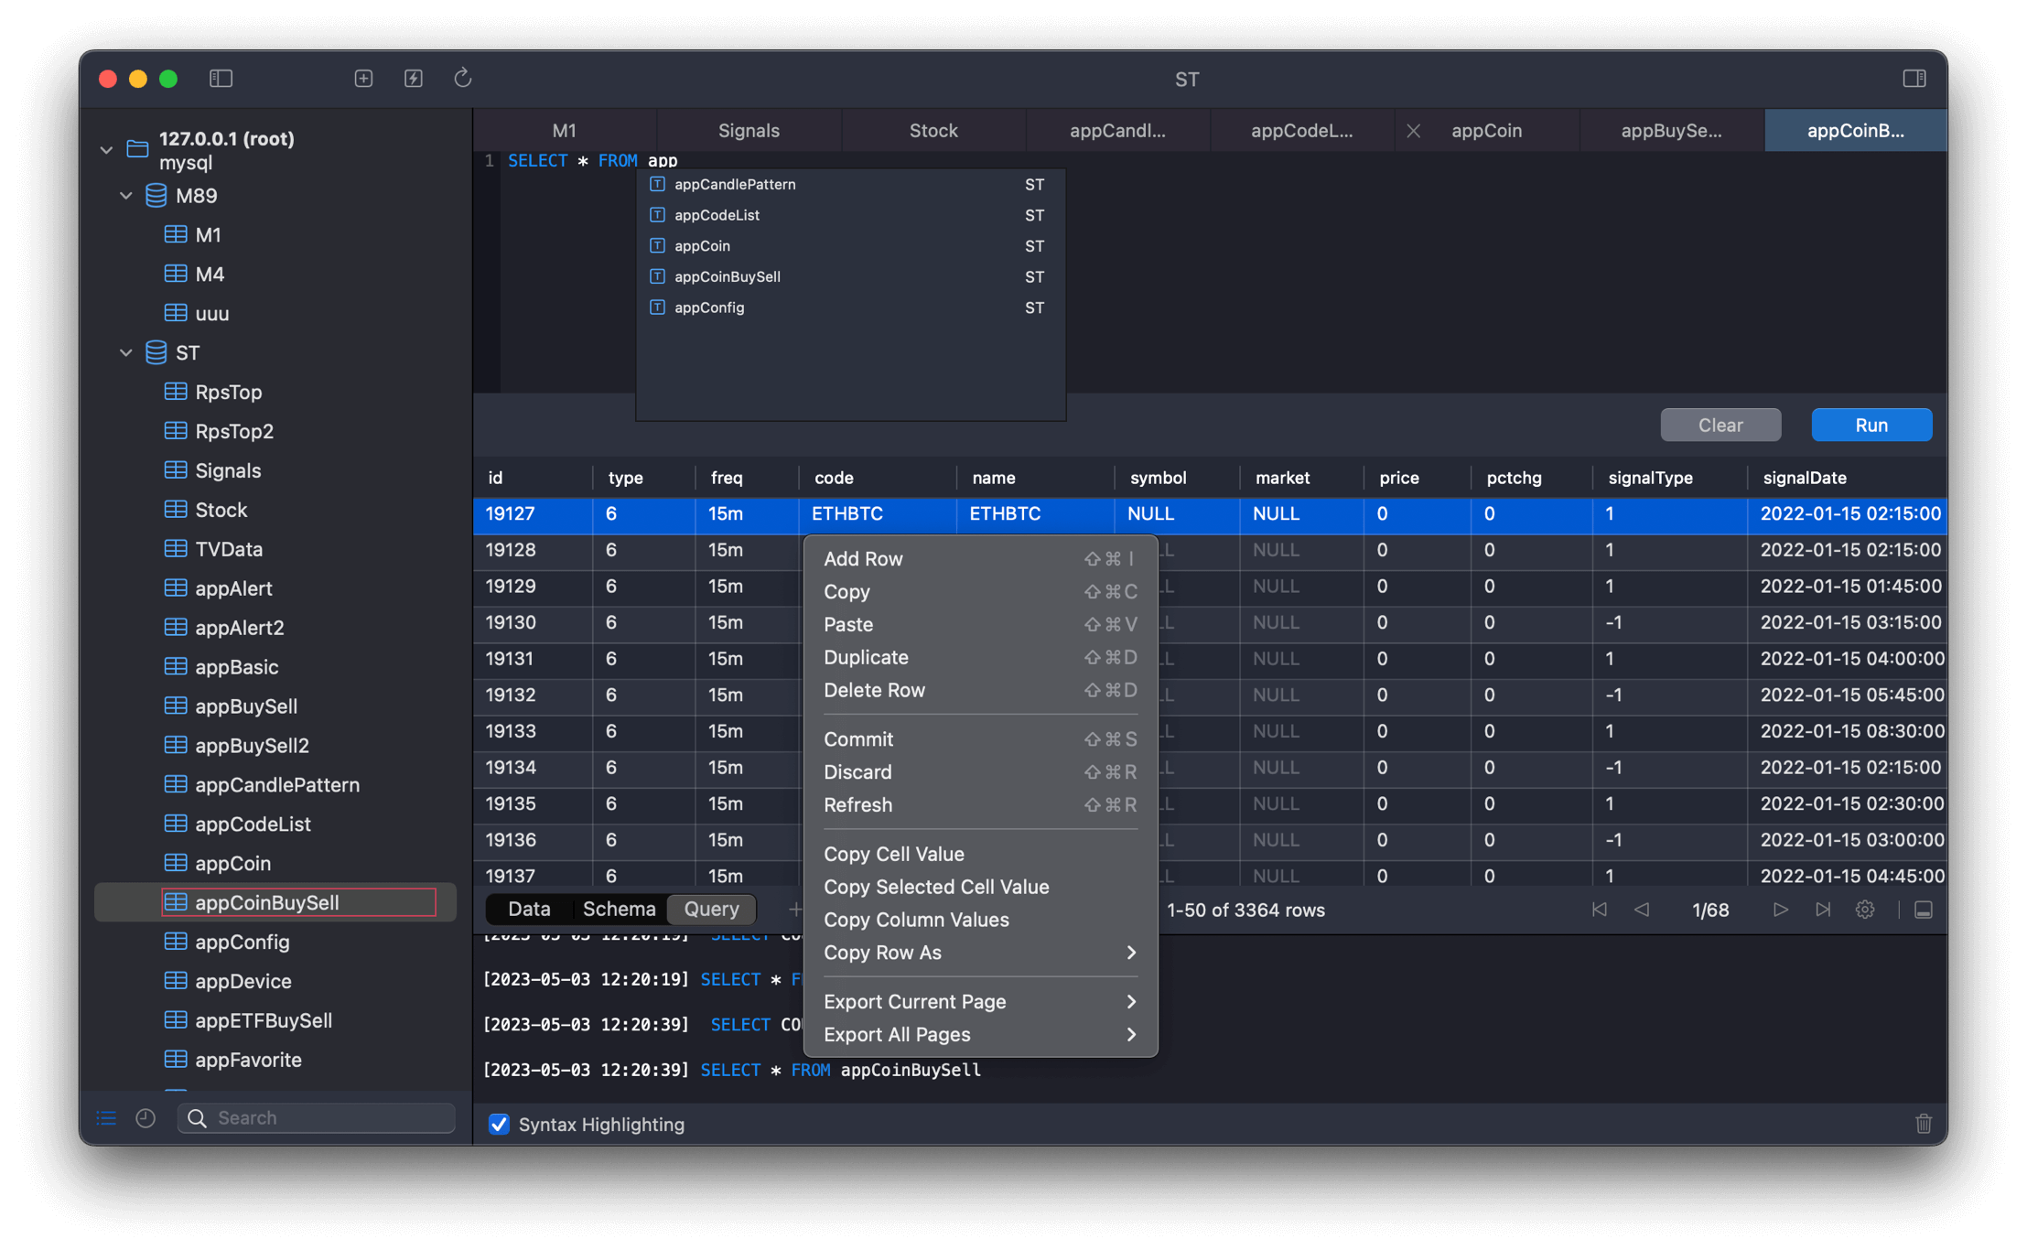
Task: Toggle the Syntax Highlighting checkbox
Action: [499, 1124]
